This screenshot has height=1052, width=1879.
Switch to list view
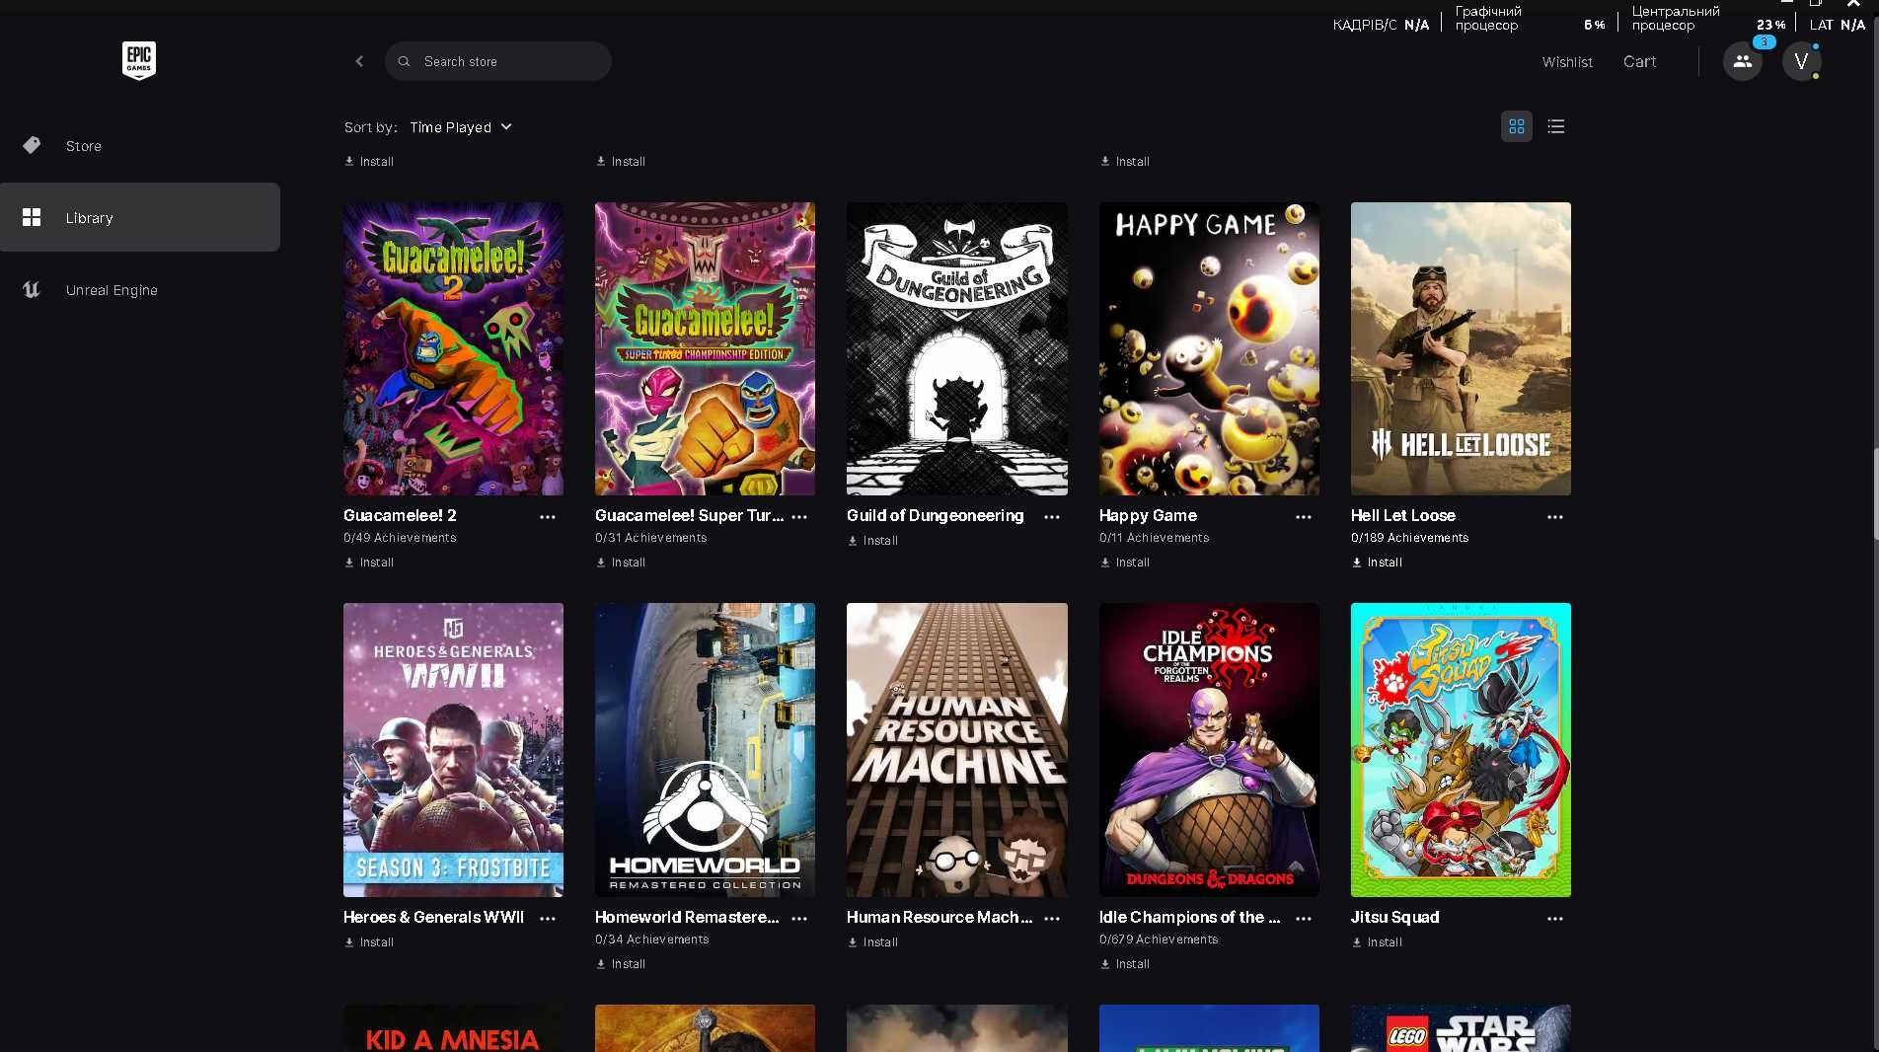click(1556, 126)
